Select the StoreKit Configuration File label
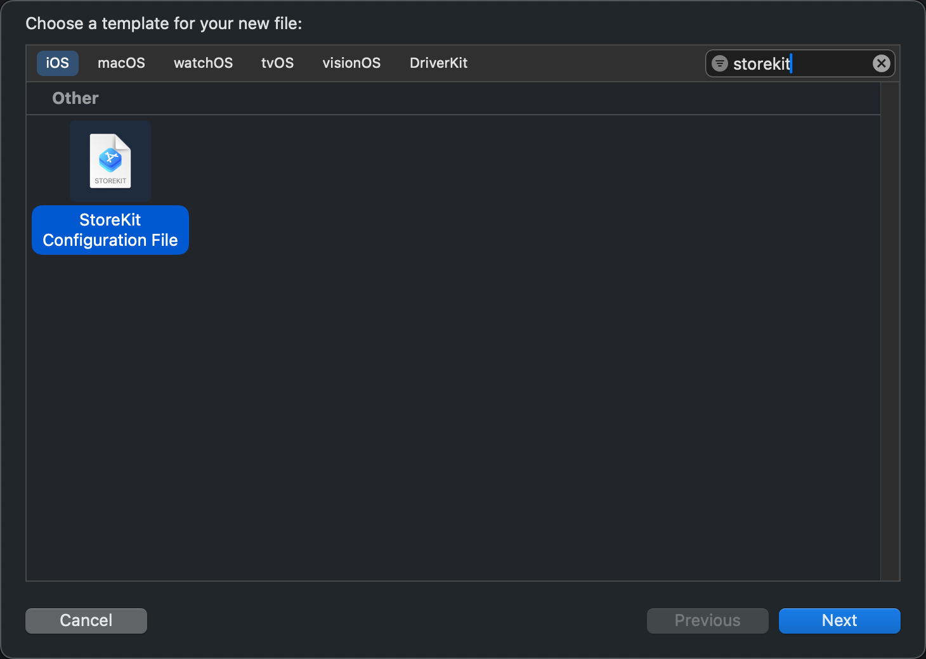This screenshot has height=659, width=926. point(110,230)
